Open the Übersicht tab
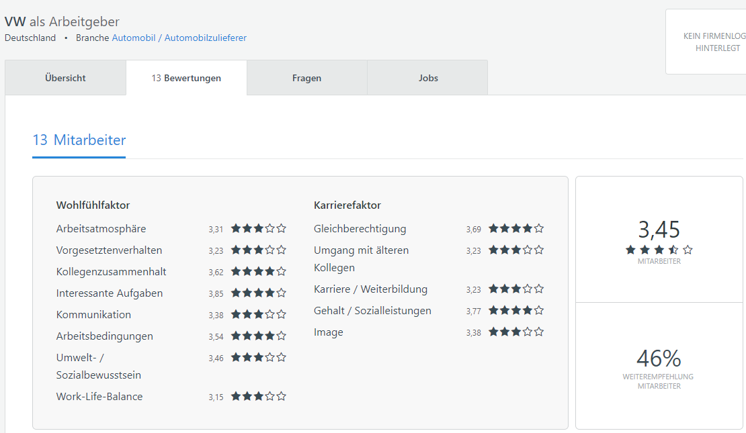746x433 pixels. (x=66, y=78)
